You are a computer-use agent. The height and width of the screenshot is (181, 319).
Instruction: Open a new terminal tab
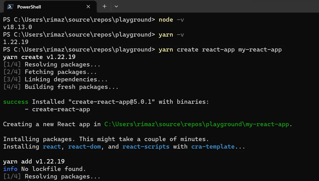pyautogui.click(x=104, y=6)
